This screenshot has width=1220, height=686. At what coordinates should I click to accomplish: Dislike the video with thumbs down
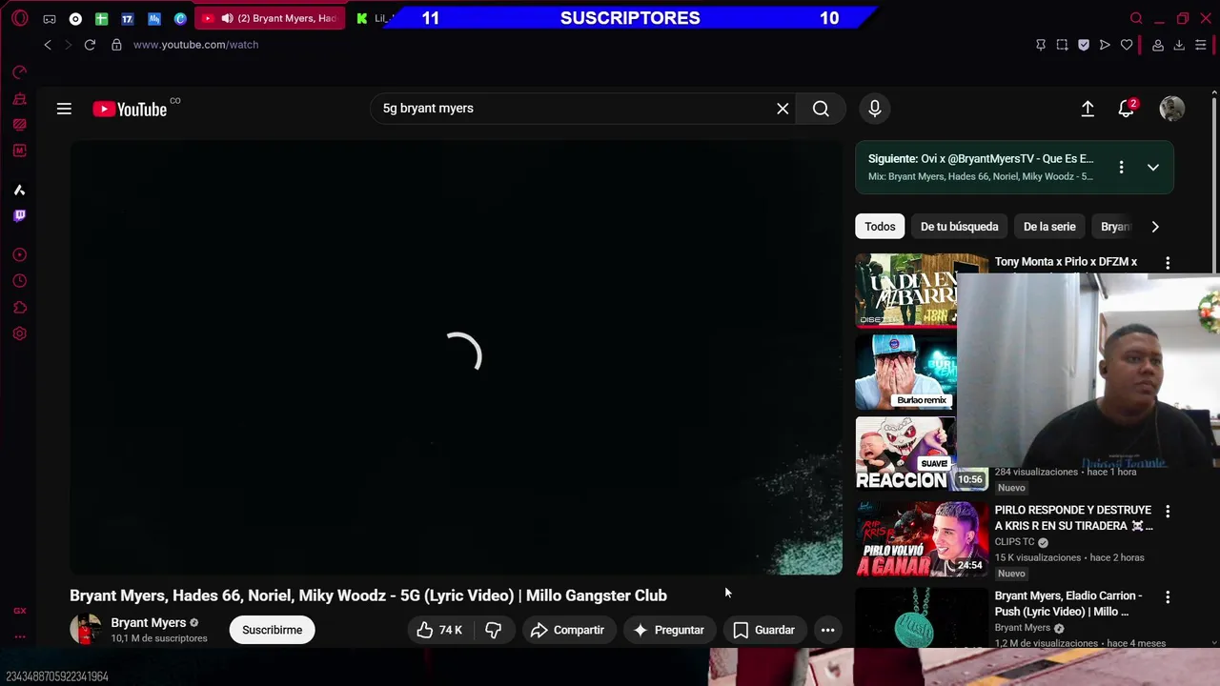click(493, 630)
